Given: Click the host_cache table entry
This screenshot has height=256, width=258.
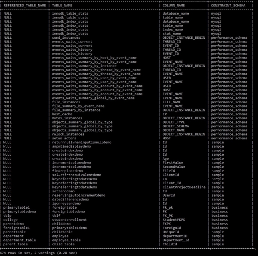Looking at the screenshot, I should (x=62, y=114).
